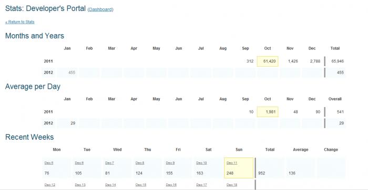Open the Dec 13 daily stats link
This screenshot has width=368, height=190.
click(80, 185)
